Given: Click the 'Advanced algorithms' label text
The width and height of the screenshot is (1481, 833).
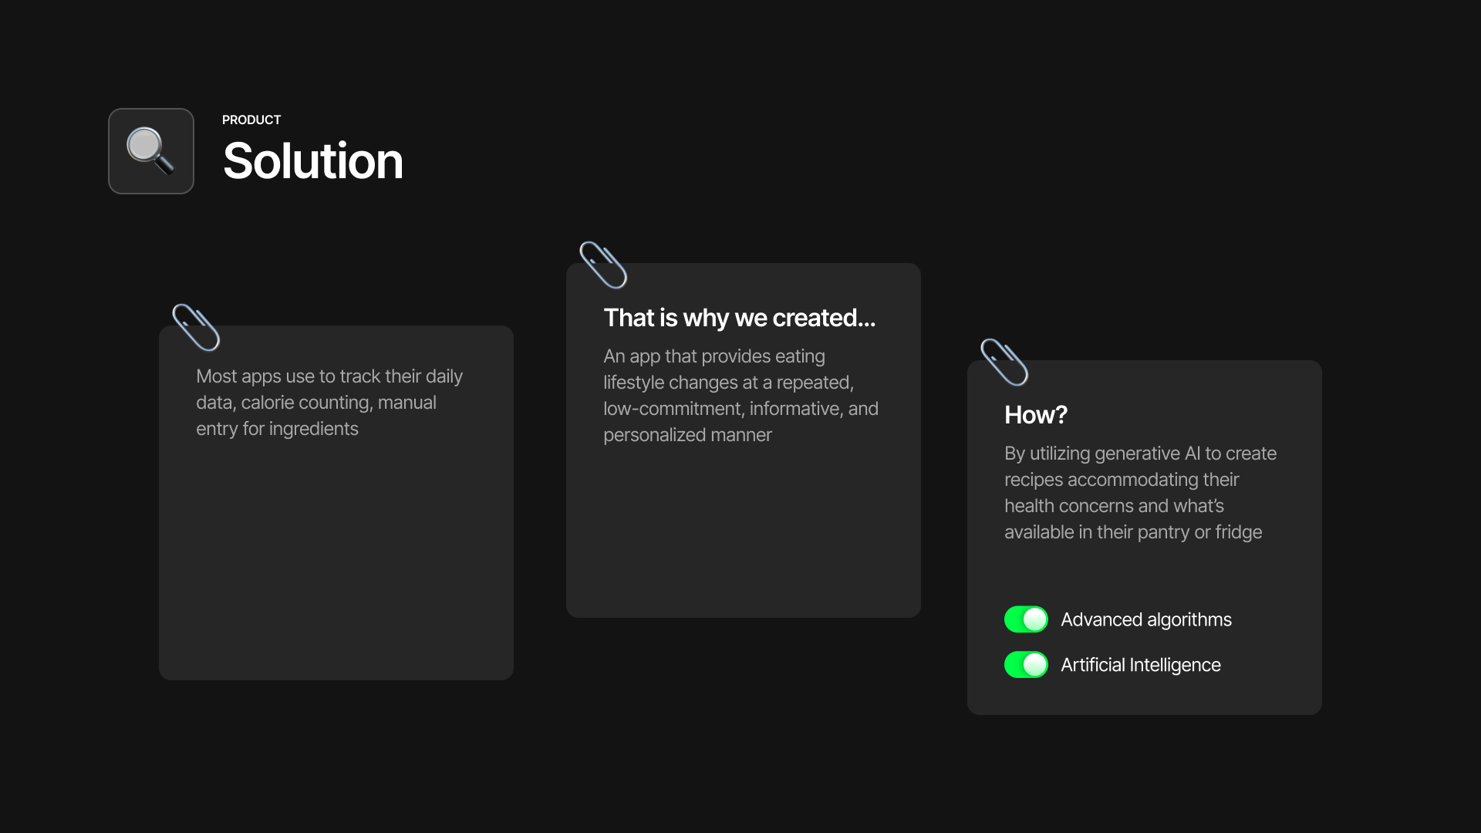Looking at the screenshot, I should 1145,619.
